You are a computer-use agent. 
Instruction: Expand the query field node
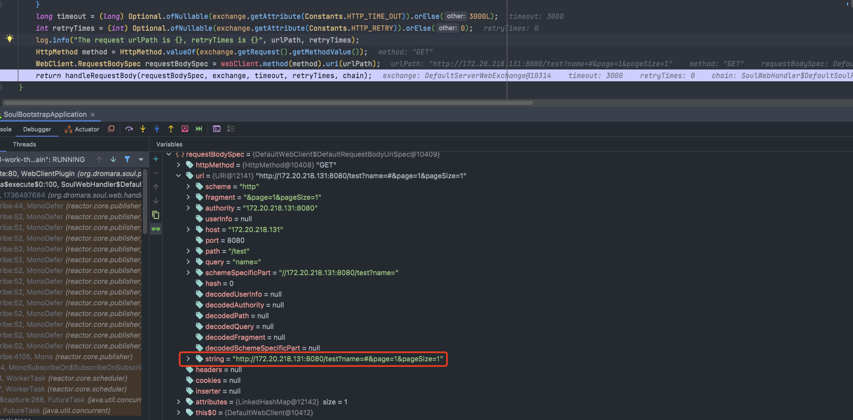tap(188, 262)
